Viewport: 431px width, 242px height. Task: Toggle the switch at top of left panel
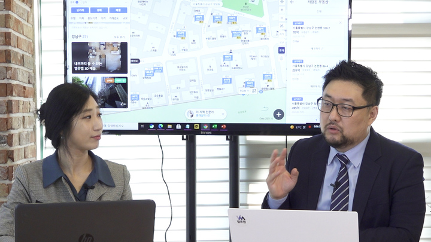click(77, 2)
